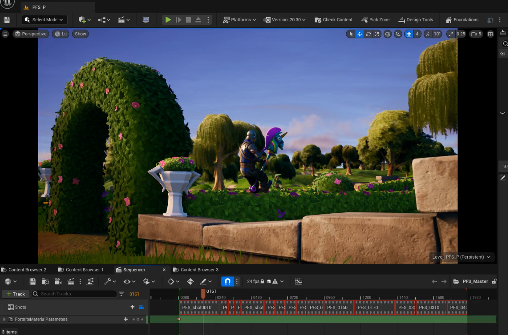508x335 pixels.
Task: Click the camera speed value 5 control
Action: pyautogui.click(x=476, y=34)
